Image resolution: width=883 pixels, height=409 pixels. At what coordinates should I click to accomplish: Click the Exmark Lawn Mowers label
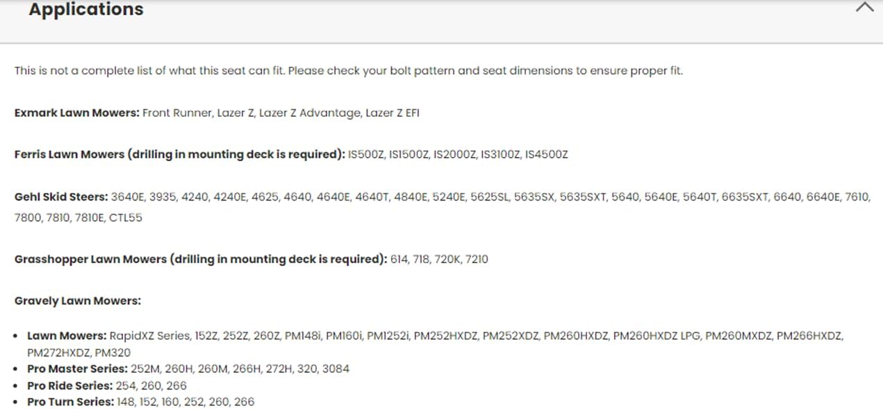tap(76, 112)
